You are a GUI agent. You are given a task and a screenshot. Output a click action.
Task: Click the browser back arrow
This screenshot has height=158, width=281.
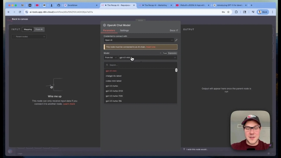[8, 12]
